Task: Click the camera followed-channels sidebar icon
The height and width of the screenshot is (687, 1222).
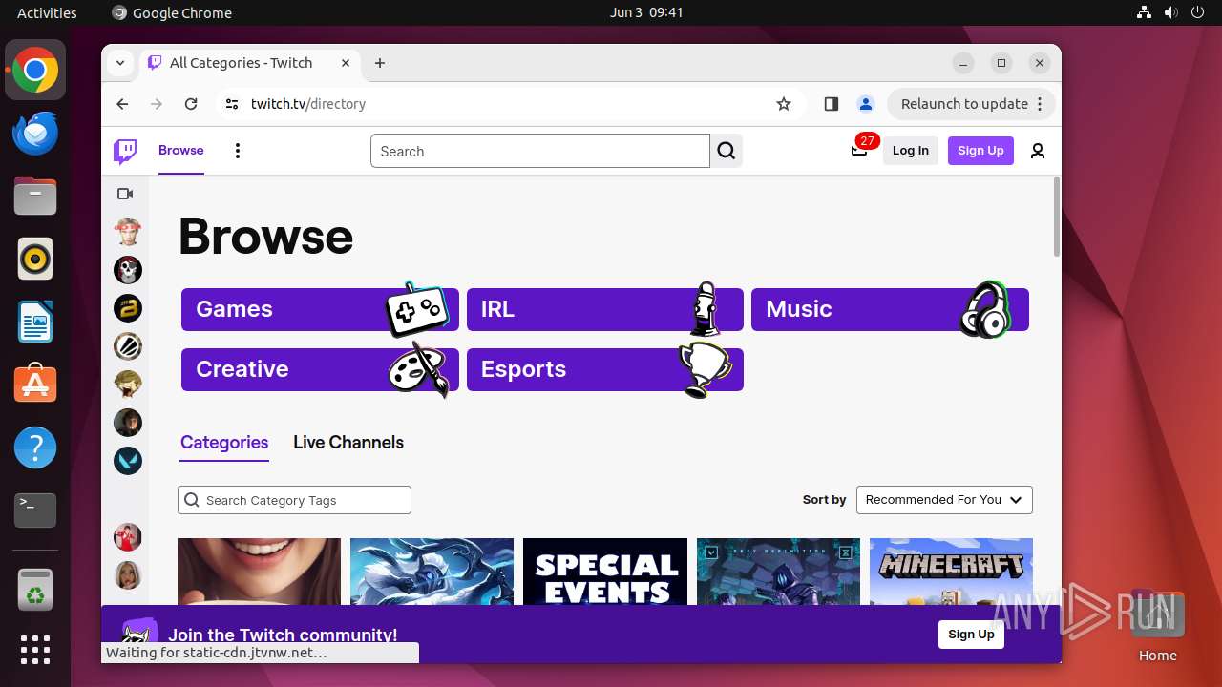Action: coord(125,194)
